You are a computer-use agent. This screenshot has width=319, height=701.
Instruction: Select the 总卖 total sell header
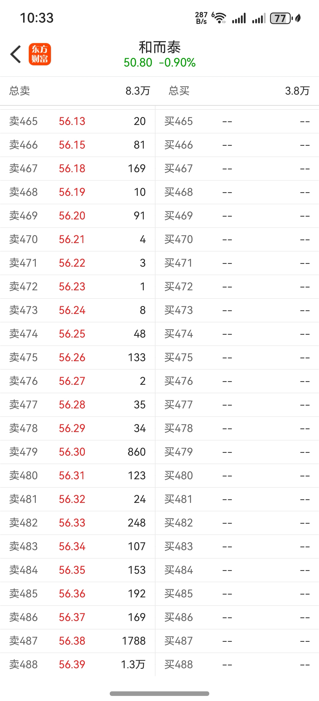pos(20,91)
